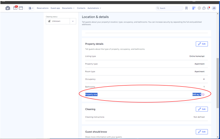220x139 pixels.
Task: Open Guest app menu item
Action: pyautogui.click(x=55, y=8)
